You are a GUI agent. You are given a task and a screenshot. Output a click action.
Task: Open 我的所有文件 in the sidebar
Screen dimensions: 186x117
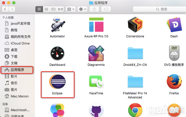point(17,37)
